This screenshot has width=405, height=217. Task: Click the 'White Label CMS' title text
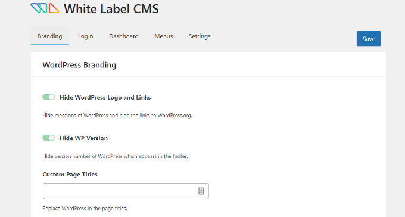[x=111, y=9]
